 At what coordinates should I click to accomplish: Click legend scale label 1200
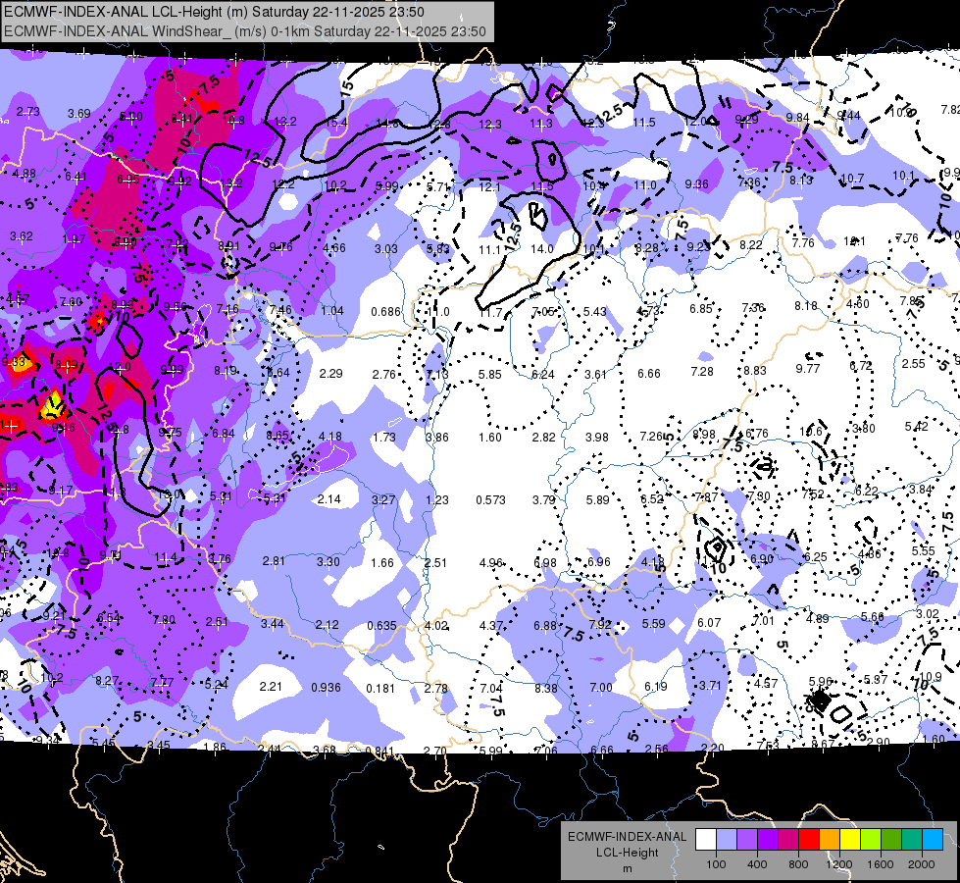click(x=838, y=864)
